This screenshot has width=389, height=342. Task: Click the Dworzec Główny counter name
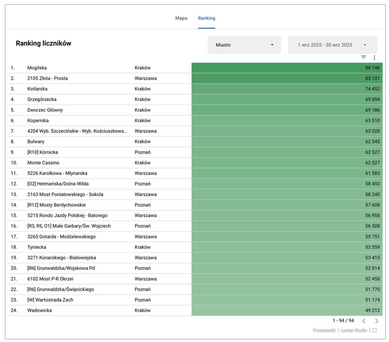[x=45, y=110]
